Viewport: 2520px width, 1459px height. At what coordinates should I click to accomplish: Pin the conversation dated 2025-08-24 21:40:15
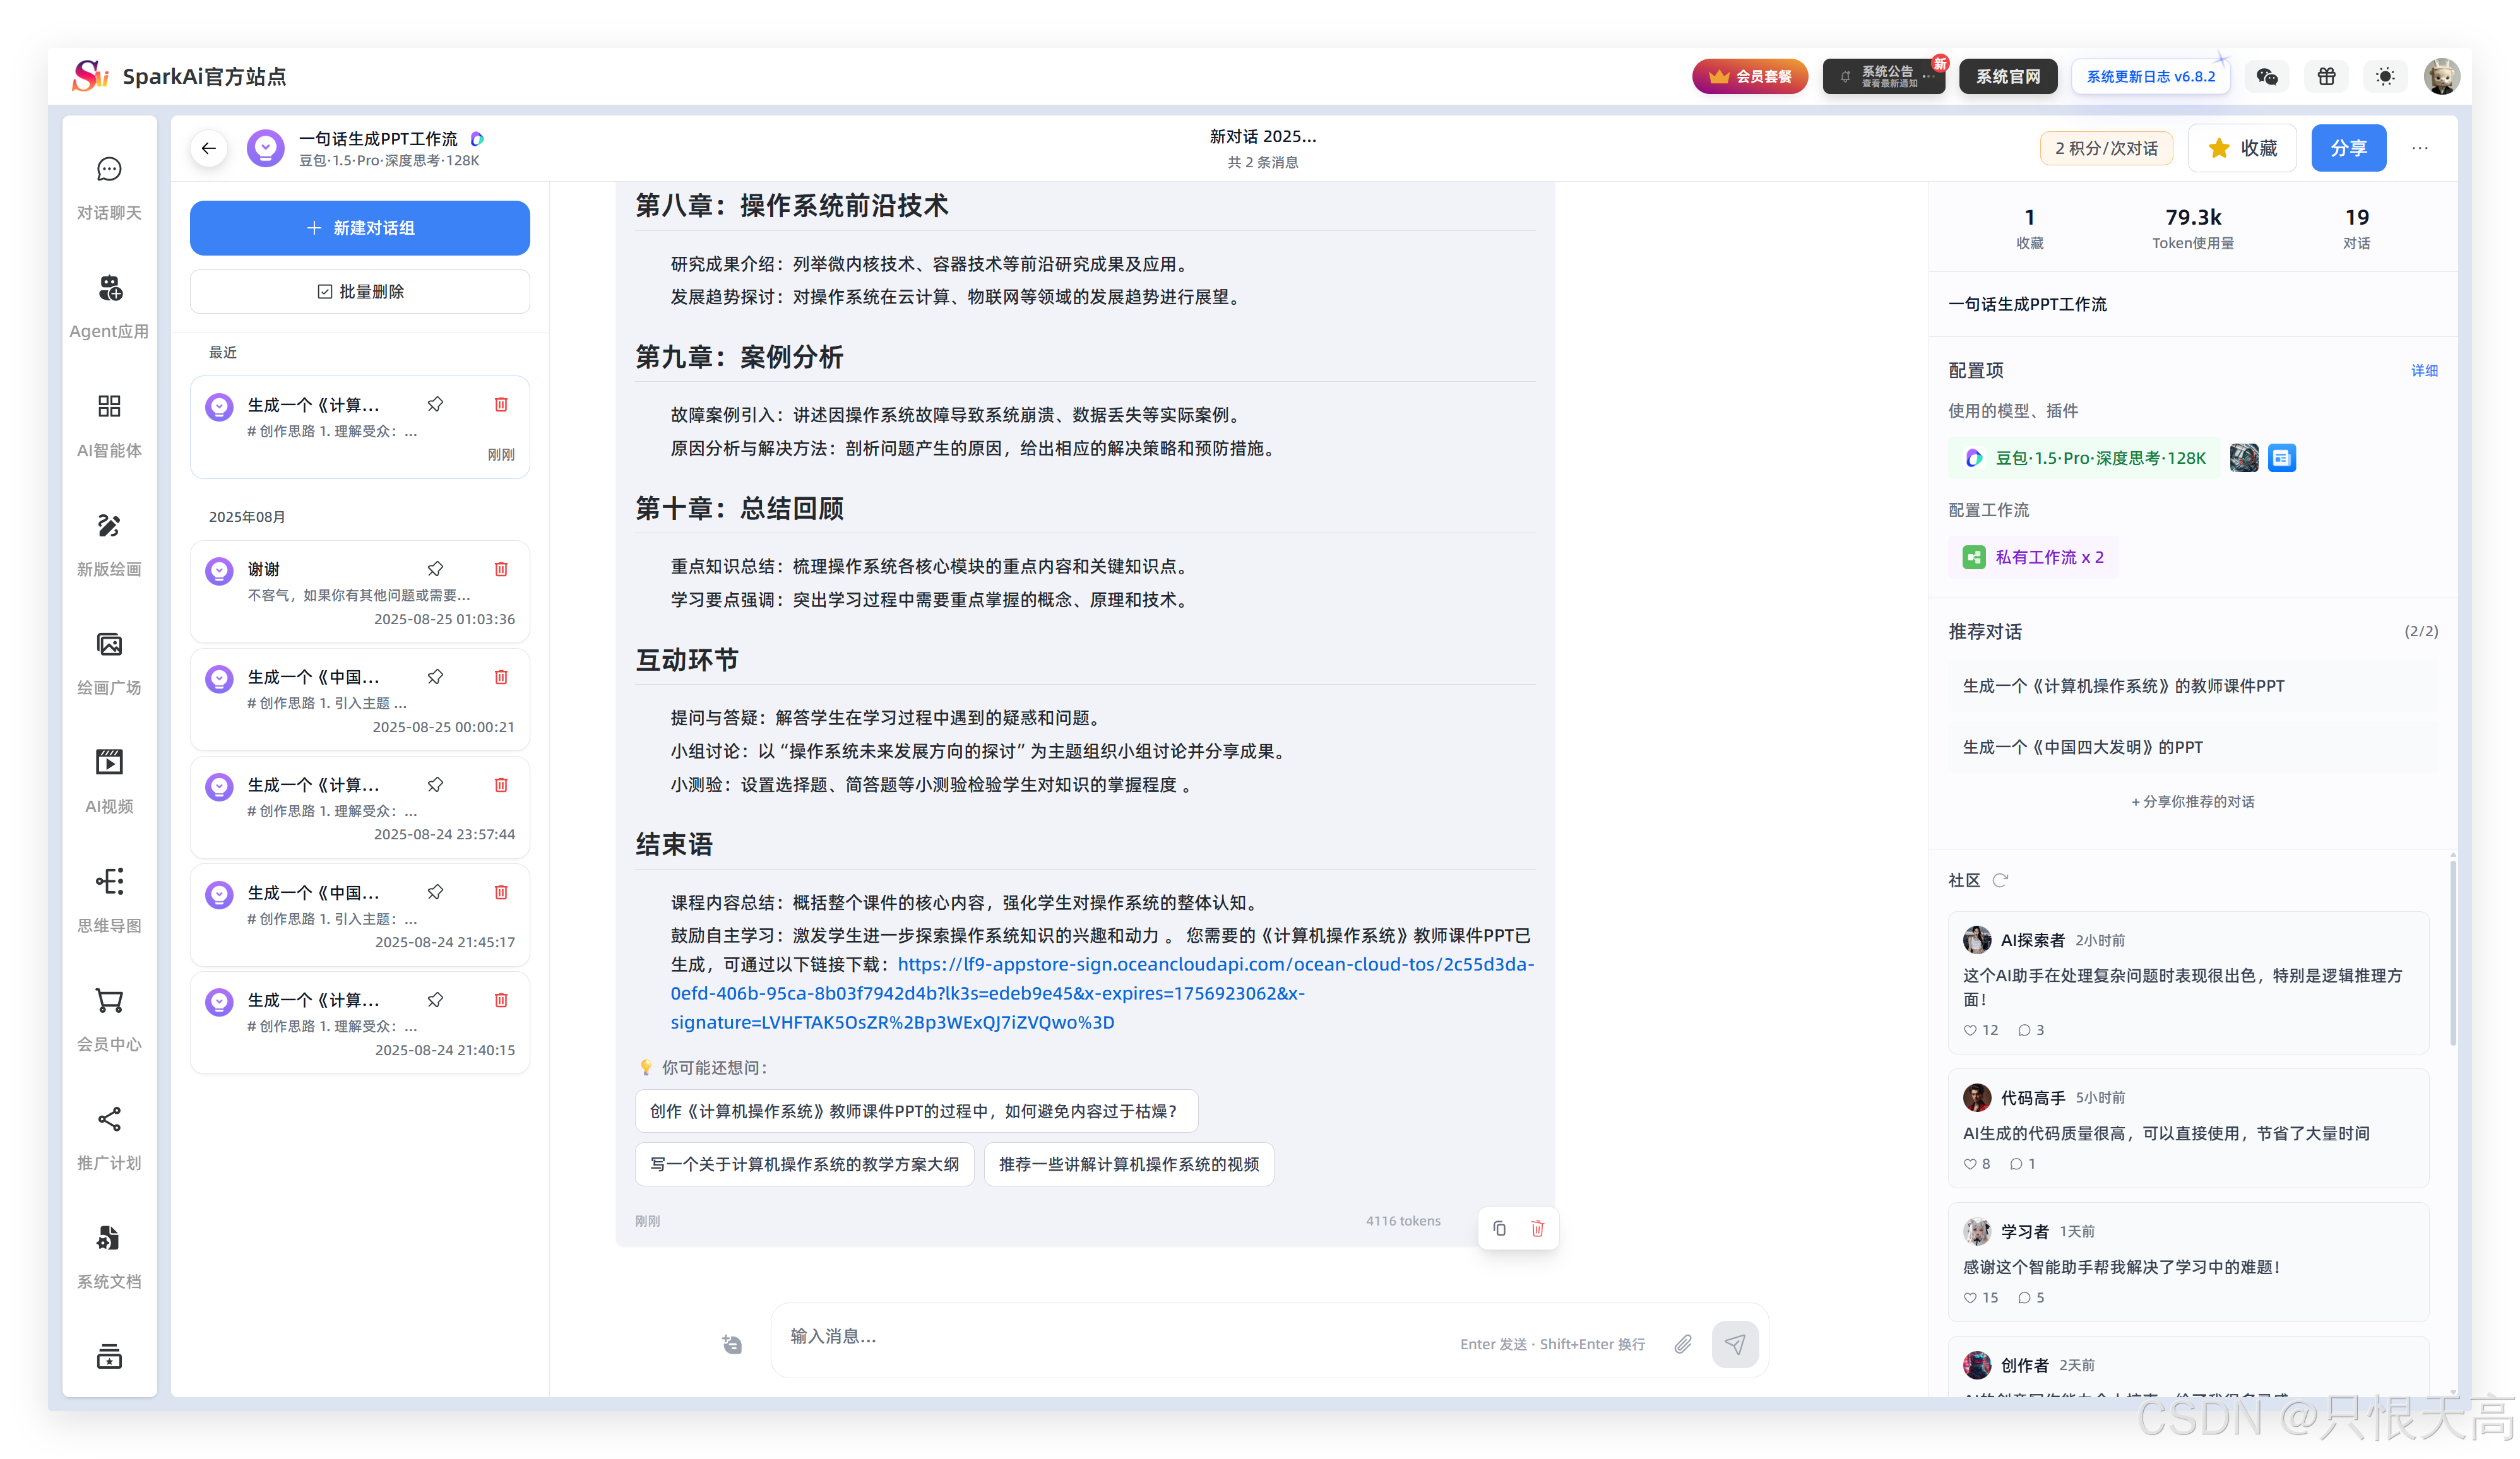tap(435, 1000)
